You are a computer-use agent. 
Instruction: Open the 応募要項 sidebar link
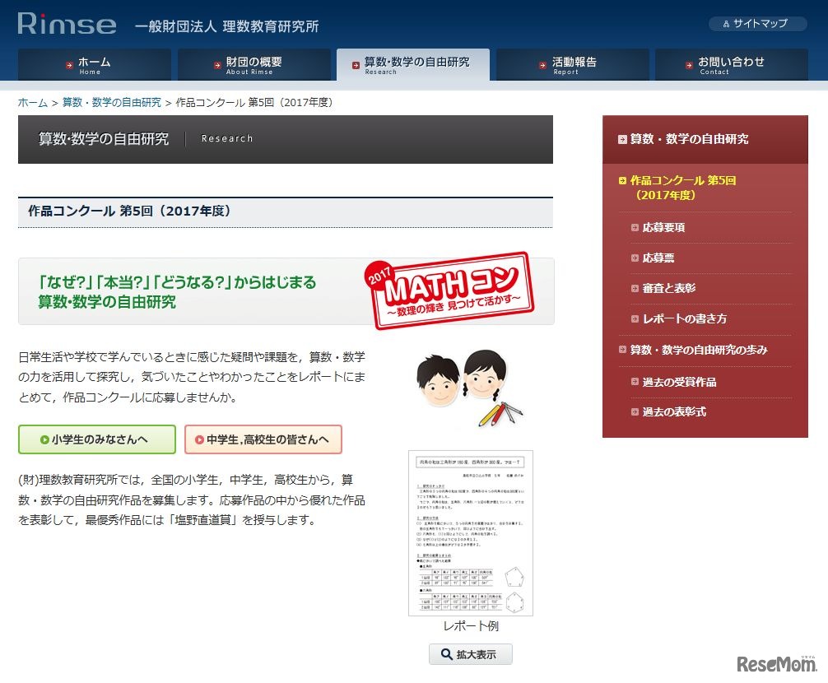[x=663, y=227]
